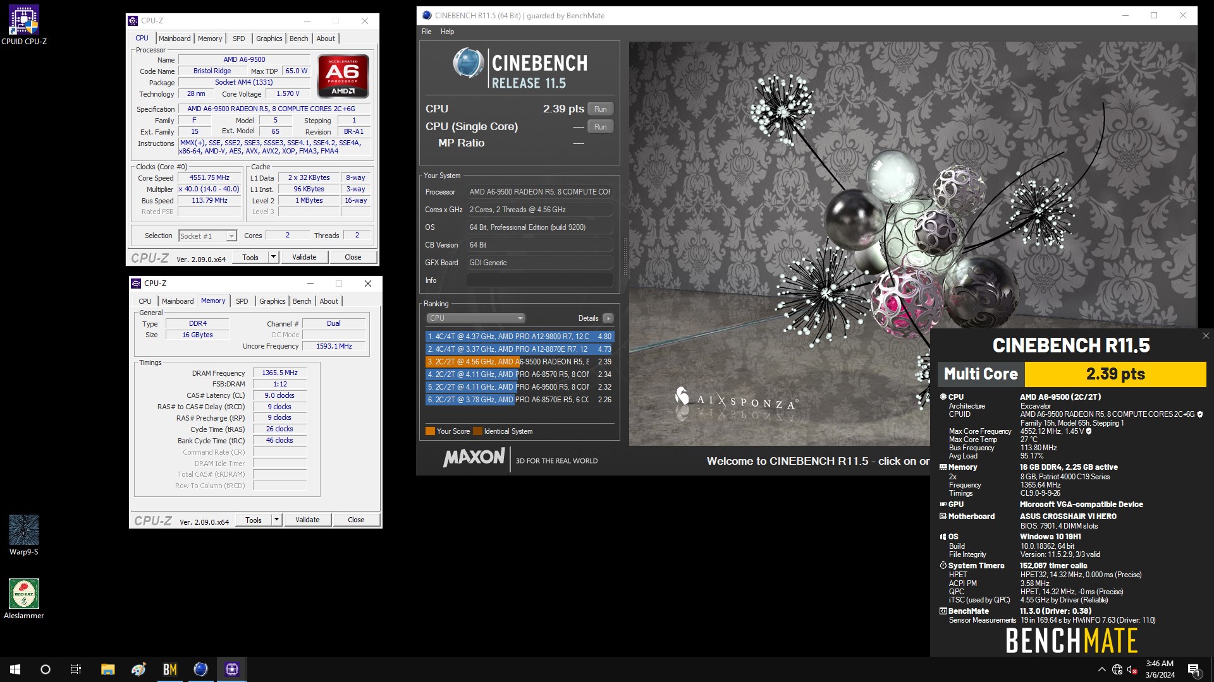
Task: Click Motherboard section icon in BenchMate panel
Action: coord(943,517)
